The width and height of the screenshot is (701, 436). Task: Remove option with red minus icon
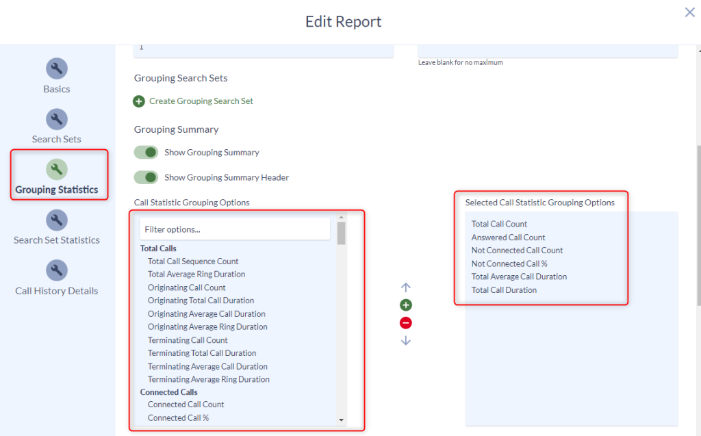click(x=405, y=323)
